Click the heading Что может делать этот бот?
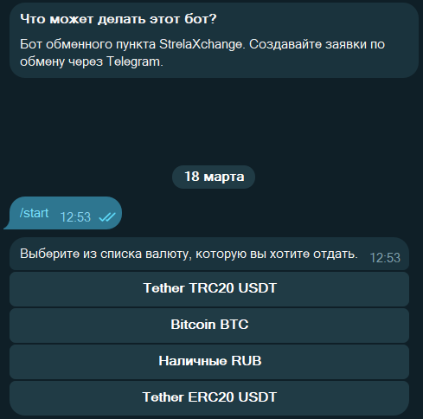 pos(119,19)
